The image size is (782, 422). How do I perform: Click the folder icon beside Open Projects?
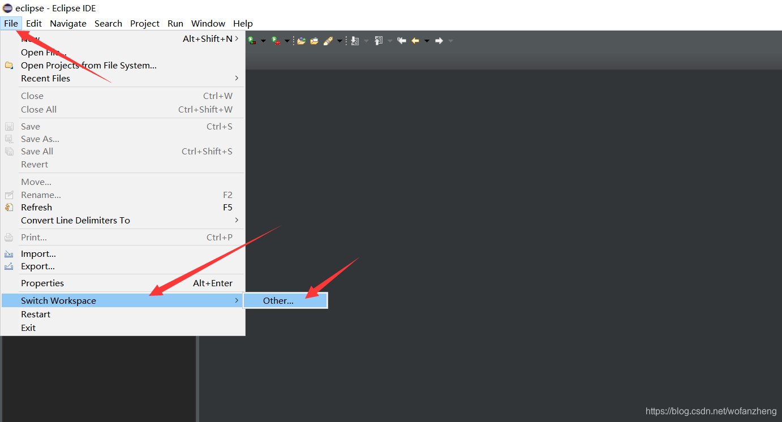[9, 66]
